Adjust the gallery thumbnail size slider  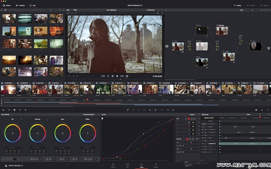click(50, 10)
